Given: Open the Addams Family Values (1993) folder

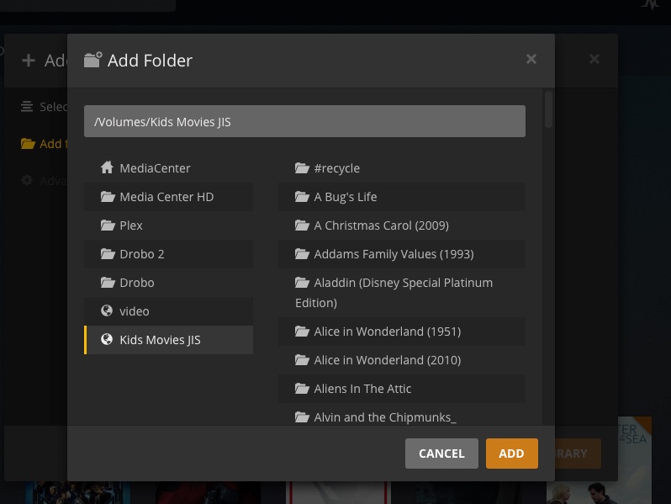Looking at the screenshot, I should click(x=402, y=254).
